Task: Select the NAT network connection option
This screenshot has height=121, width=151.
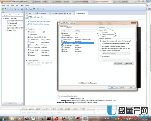Action: pos(100,46)
